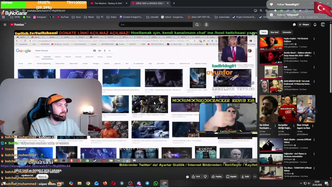Viewport: 332px width, 187px height.
Task: Open Google Chrome from taskbar
Action: (x=88, y=183)
